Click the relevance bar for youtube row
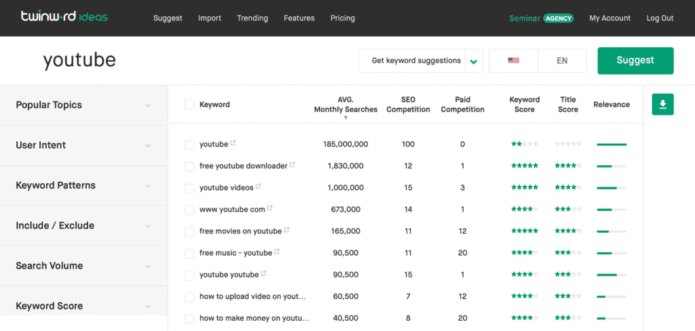 pyautogui.click(x=612, y=144)
